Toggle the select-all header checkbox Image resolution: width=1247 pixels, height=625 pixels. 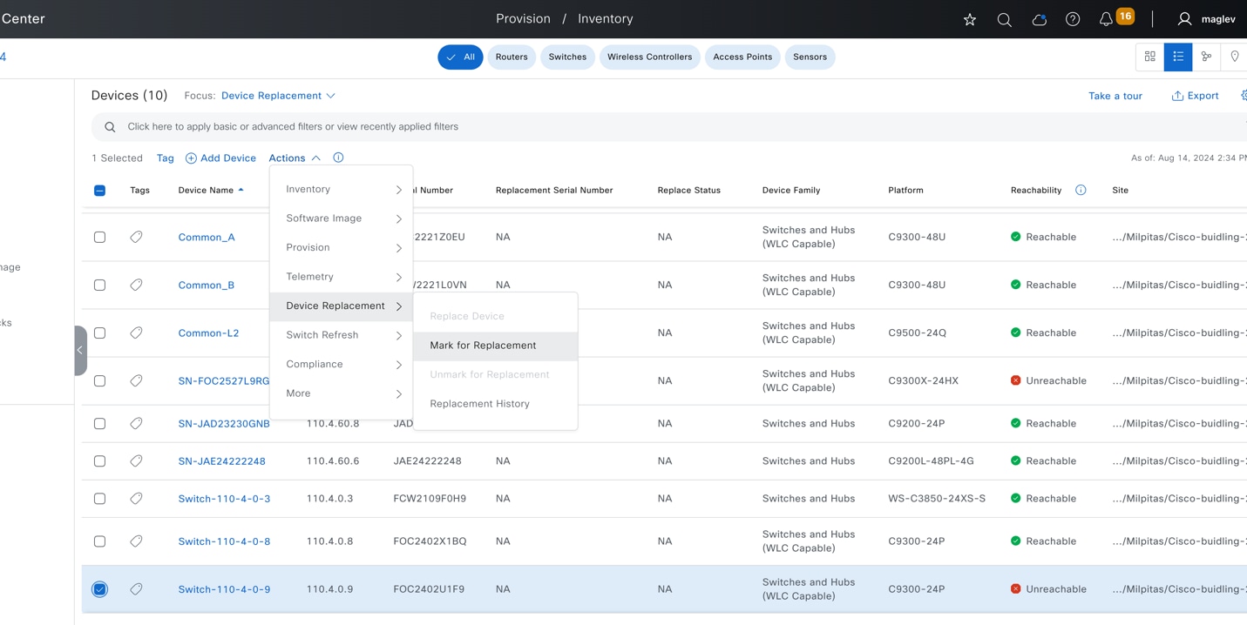tap(100, 190)
